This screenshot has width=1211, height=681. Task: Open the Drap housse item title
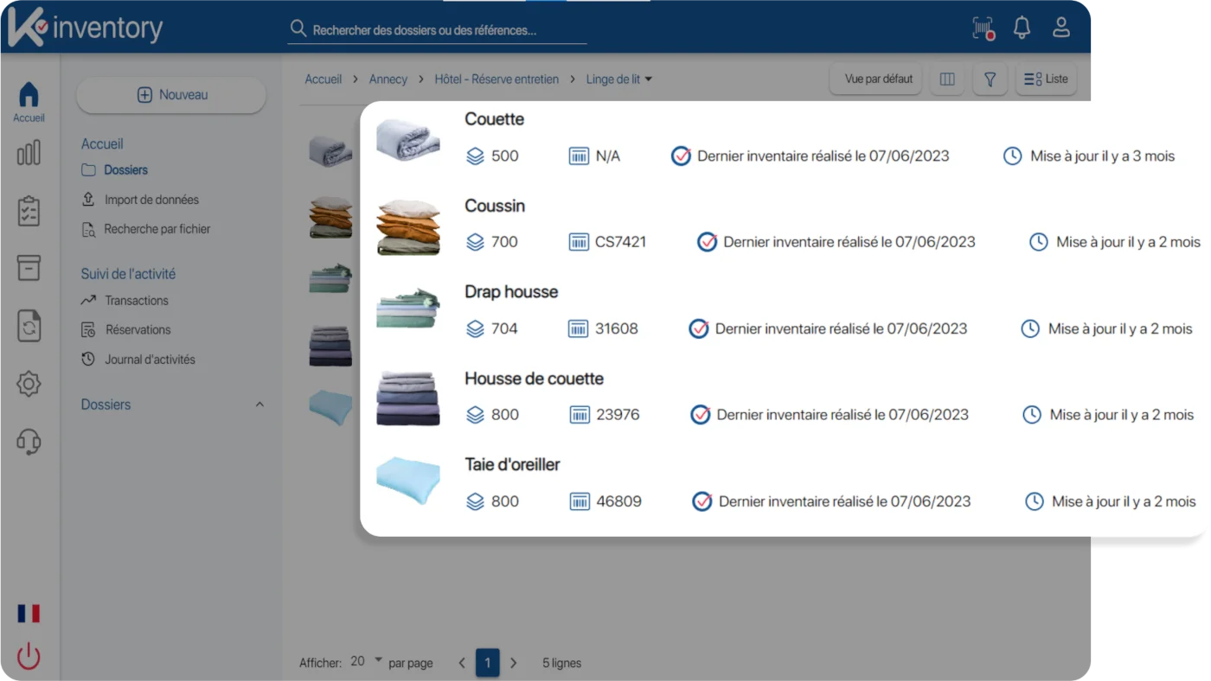(511, 292)
